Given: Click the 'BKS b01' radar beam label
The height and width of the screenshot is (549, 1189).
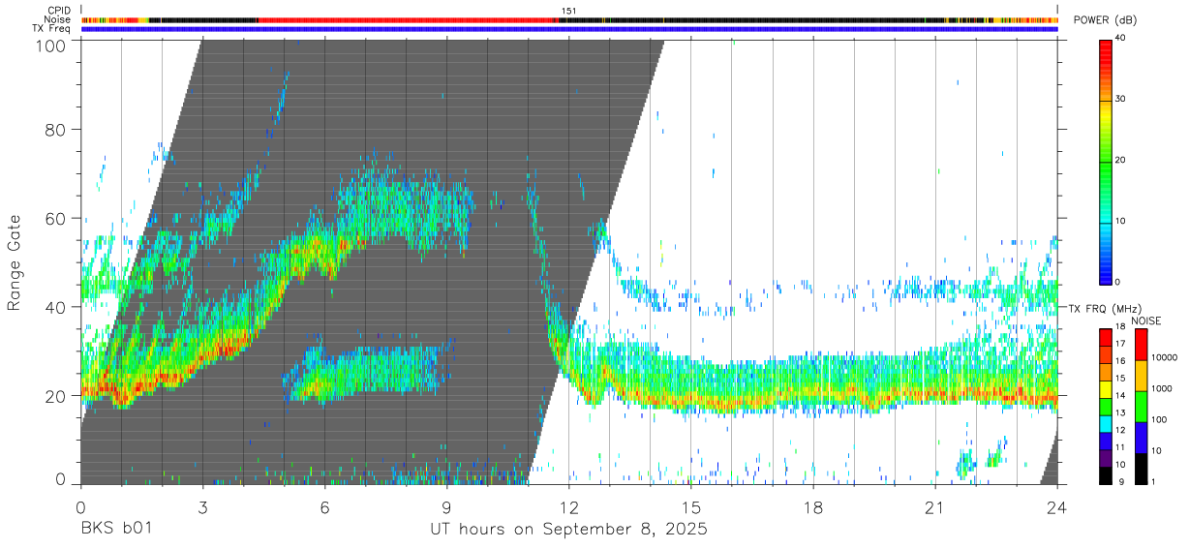Looking at the screenshot, I should pos(117,530).
